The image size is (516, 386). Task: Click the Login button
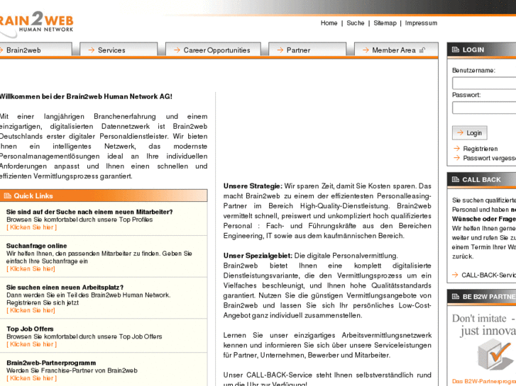(x=470, y=132)
